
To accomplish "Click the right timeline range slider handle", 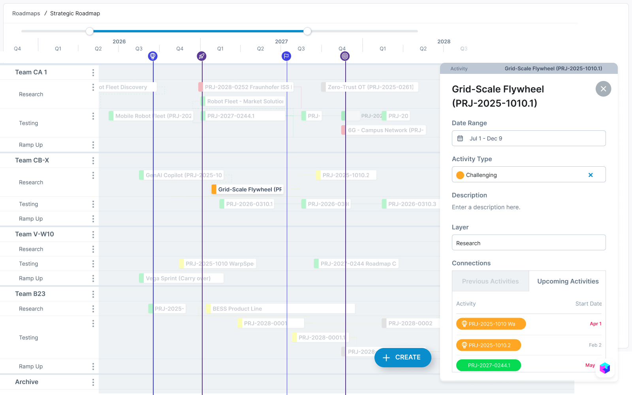I will click(x=307, y=31).
